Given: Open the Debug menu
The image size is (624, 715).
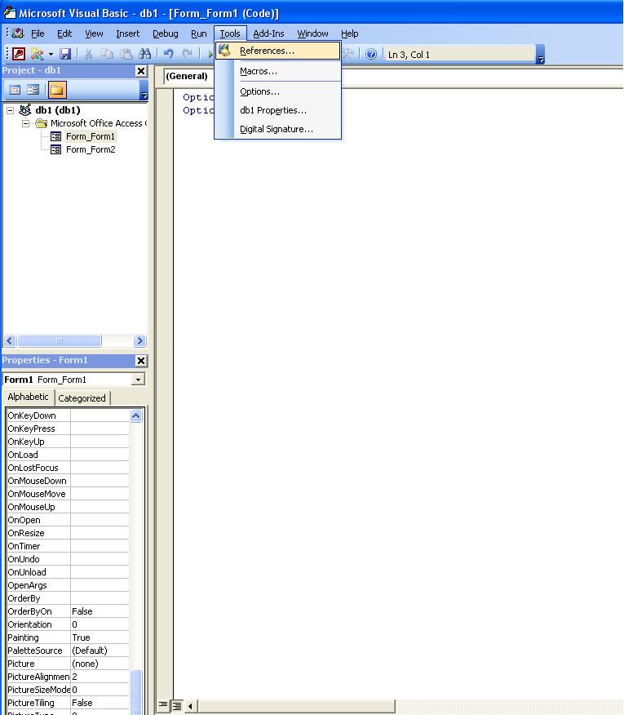Looking at the screenshot, I should pyautogui.click(x=165, y=33).
